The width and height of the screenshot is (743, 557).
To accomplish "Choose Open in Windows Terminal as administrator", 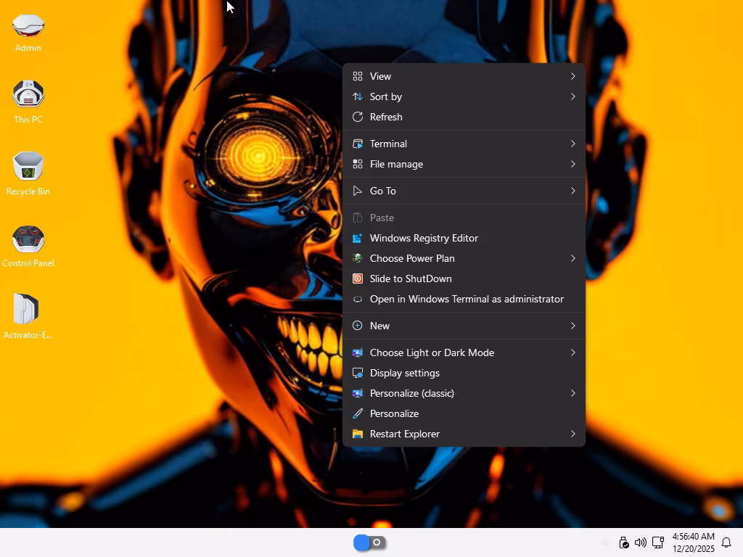I will [x=466, y=299].
